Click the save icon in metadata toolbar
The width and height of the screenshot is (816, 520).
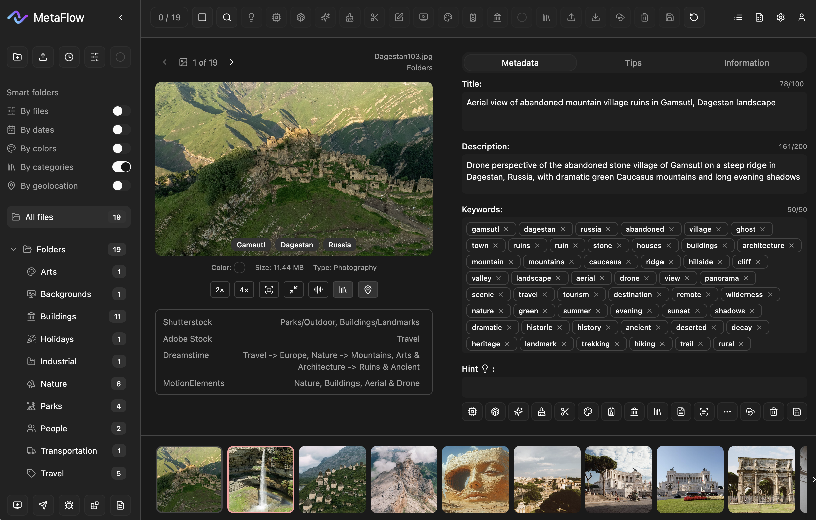tap(797, 412)
